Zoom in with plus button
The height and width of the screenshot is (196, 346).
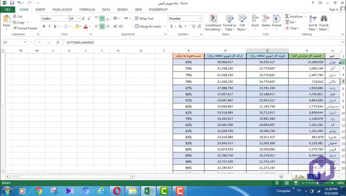[332, 183]
